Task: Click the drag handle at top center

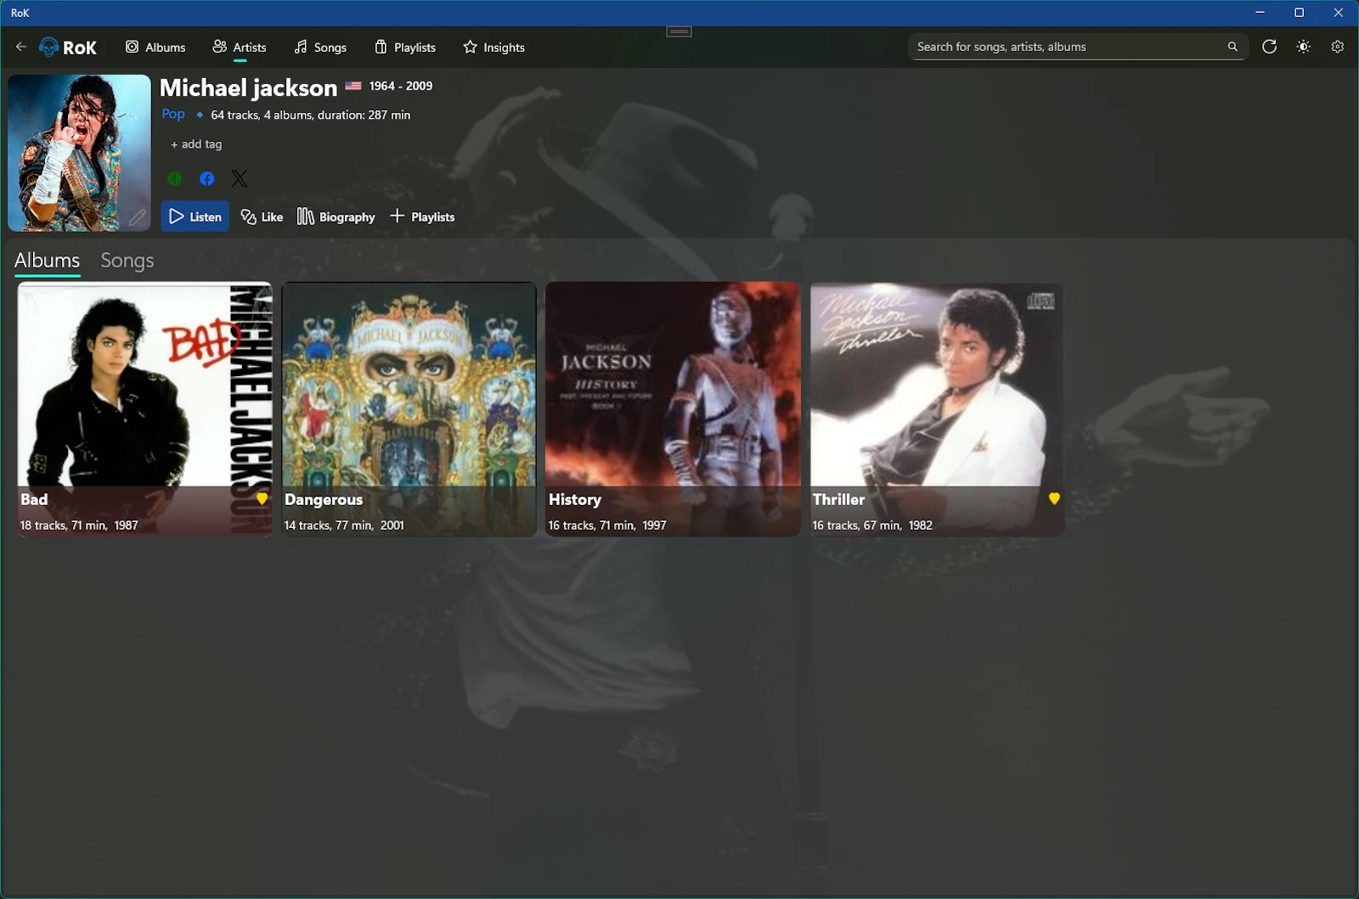Action: point(679,31)
